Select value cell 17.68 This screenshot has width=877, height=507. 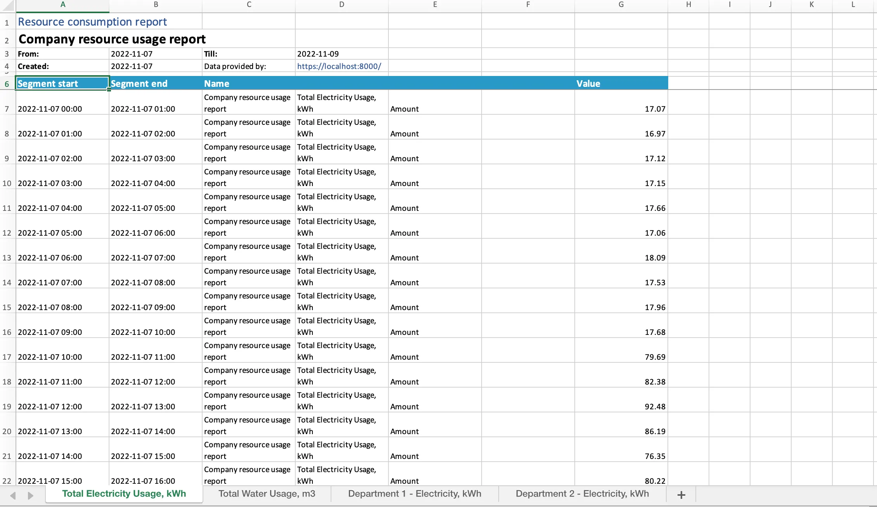[x=621, y=326]
